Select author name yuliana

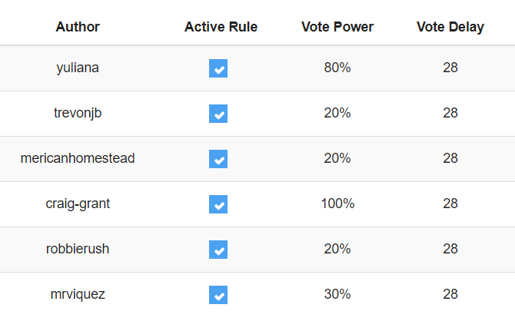coord(78,68)
